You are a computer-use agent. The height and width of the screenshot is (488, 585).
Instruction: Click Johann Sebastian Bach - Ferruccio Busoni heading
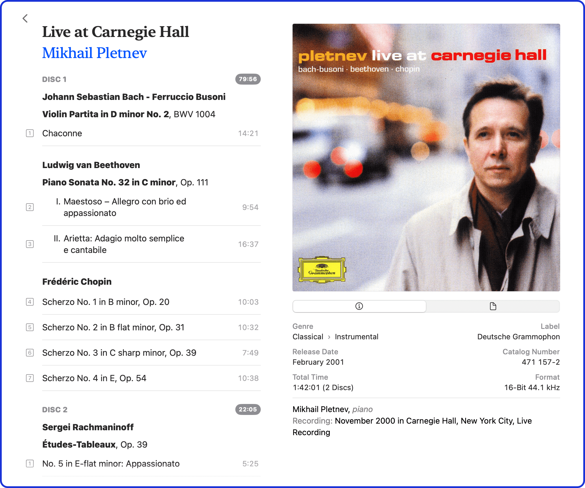pyautogui.click(x=134, y=97)
